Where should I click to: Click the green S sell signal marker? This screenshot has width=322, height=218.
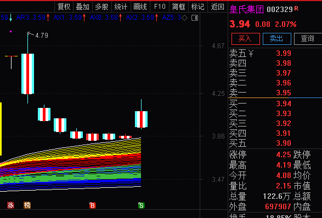click(142, 205)
